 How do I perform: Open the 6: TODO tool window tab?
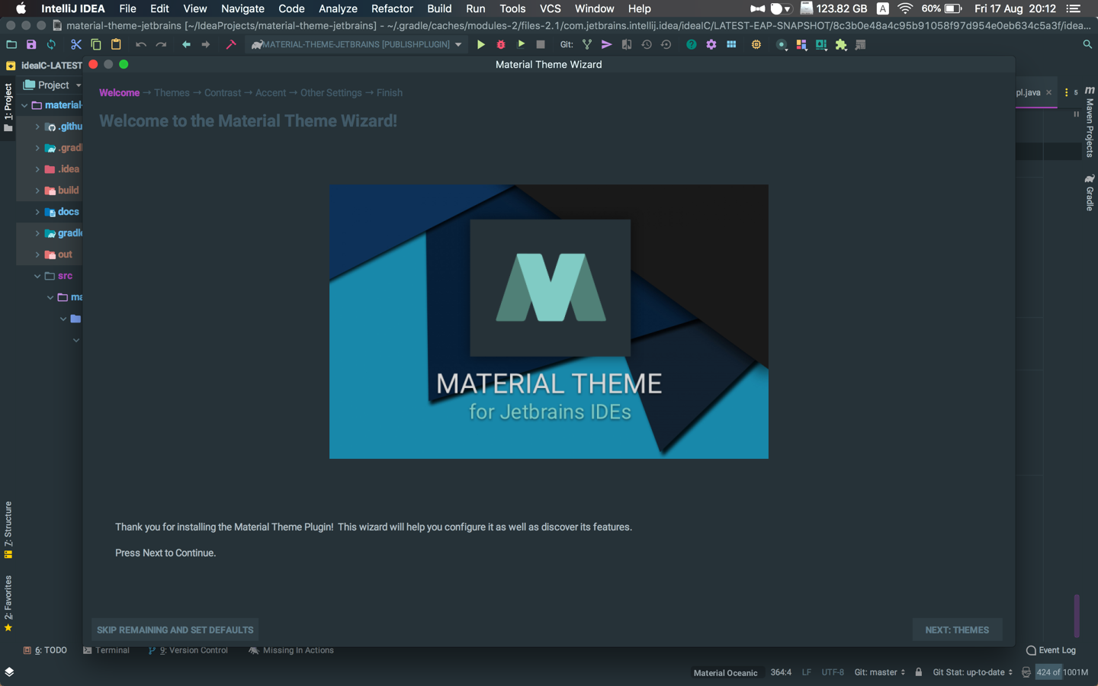(45, 650)
